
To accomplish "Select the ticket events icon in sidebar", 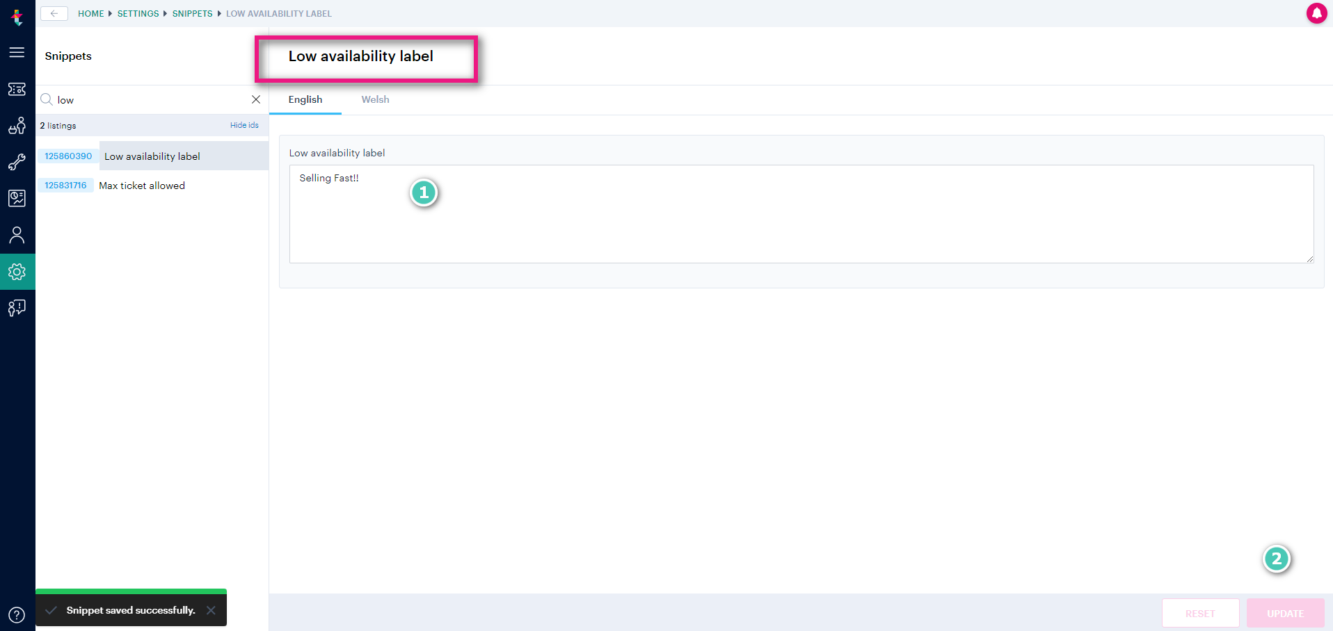I will pos(17,89).
